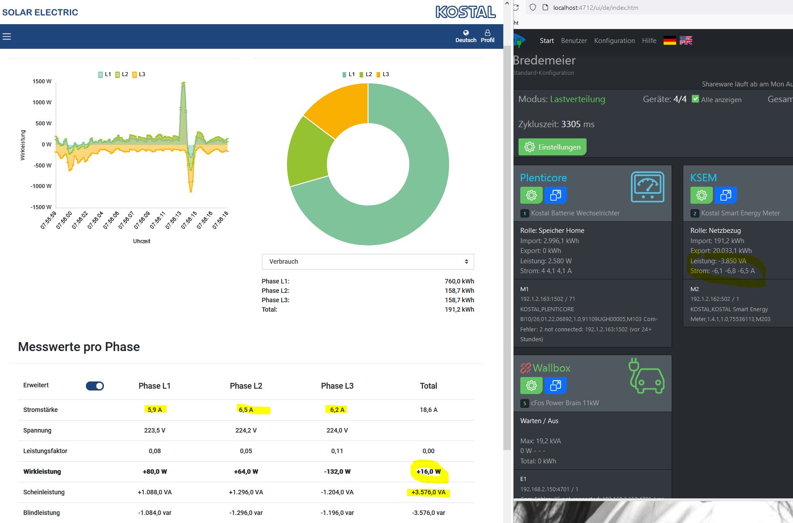Click the page document icon in address bar

(x=545, y=8)
